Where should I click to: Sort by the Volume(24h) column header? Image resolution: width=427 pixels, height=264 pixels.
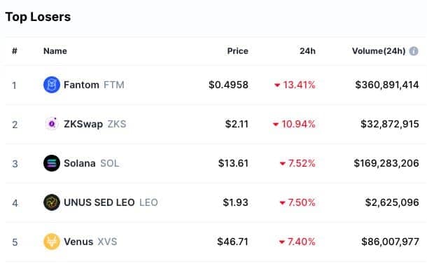pos(379,51)
